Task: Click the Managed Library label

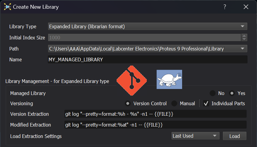Action: pos(28,93)
